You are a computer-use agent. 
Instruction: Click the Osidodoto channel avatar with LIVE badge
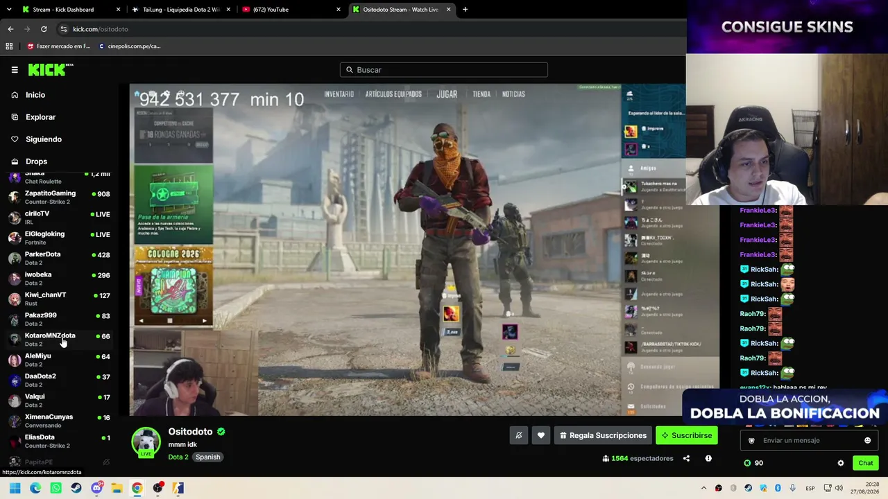coord(146,443)
